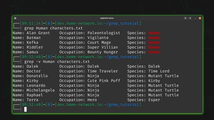
Task: Click the red 'Human' on Kefka row
Action: pyautogui.click(x=154, y=42)
